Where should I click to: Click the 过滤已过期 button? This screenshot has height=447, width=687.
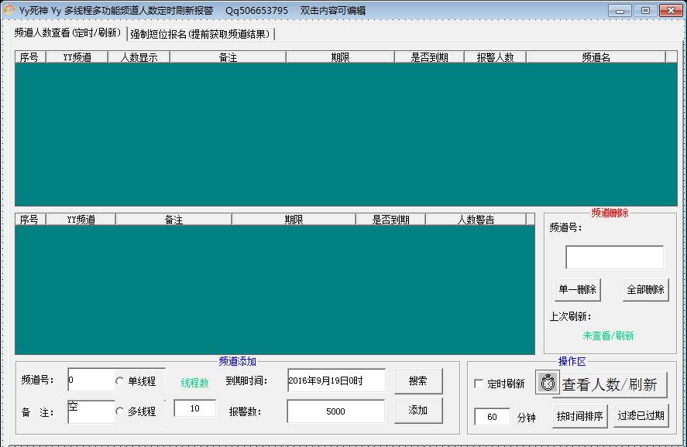[x=641, y=415]
